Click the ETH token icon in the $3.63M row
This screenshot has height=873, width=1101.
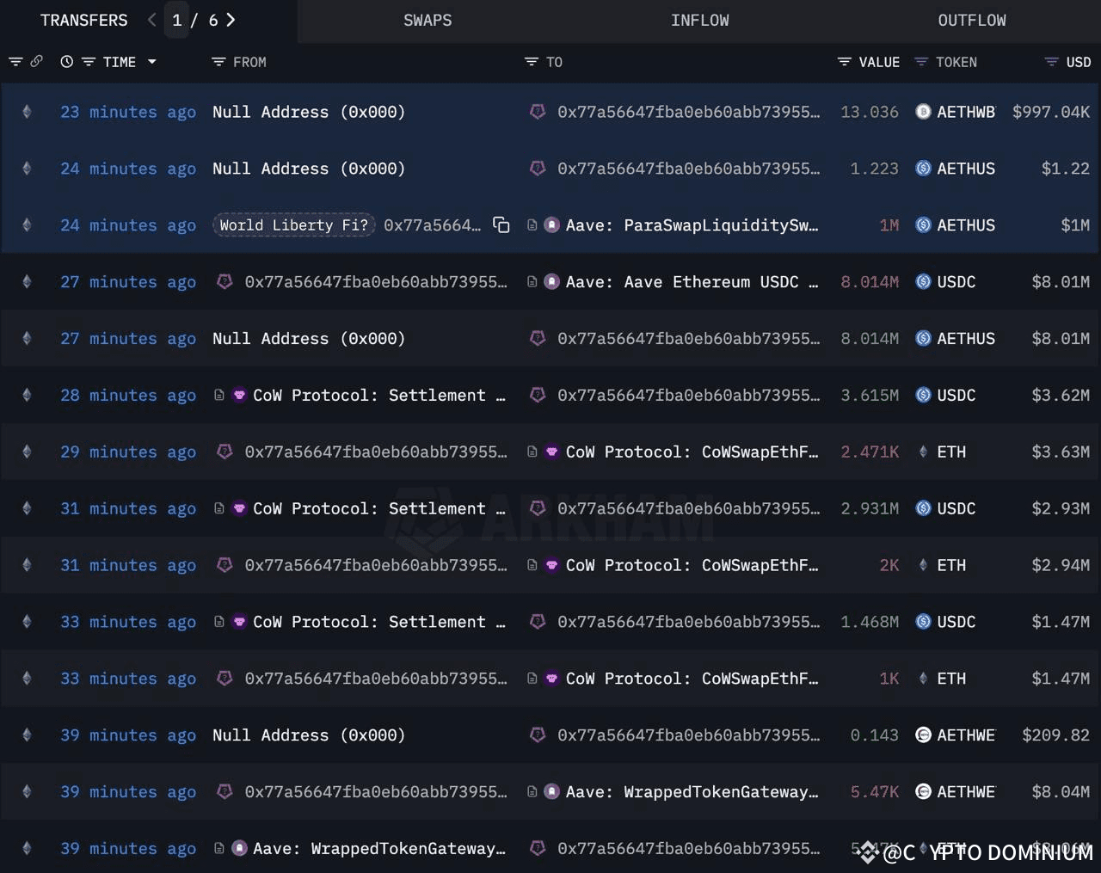pos(923,452)
